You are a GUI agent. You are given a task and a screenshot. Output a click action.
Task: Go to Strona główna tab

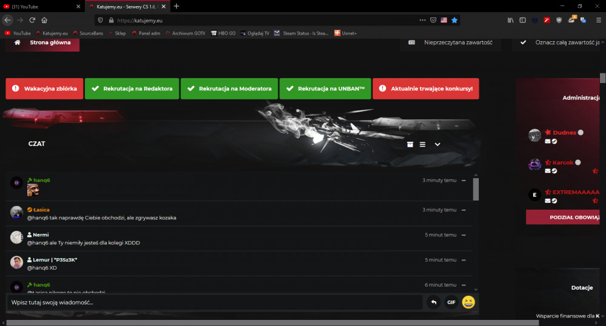(42, 43)
